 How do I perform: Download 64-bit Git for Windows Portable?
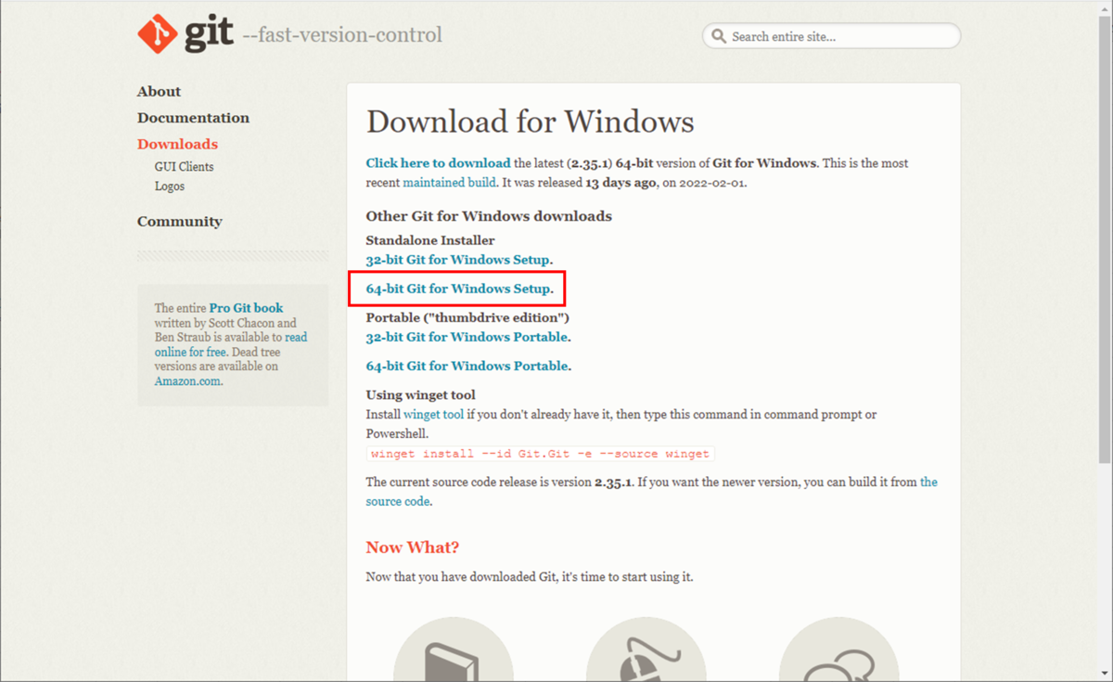point(467,367)
